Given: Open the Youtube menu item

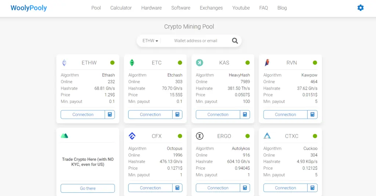Looking at the screenshot, I should tap(241, 8).
